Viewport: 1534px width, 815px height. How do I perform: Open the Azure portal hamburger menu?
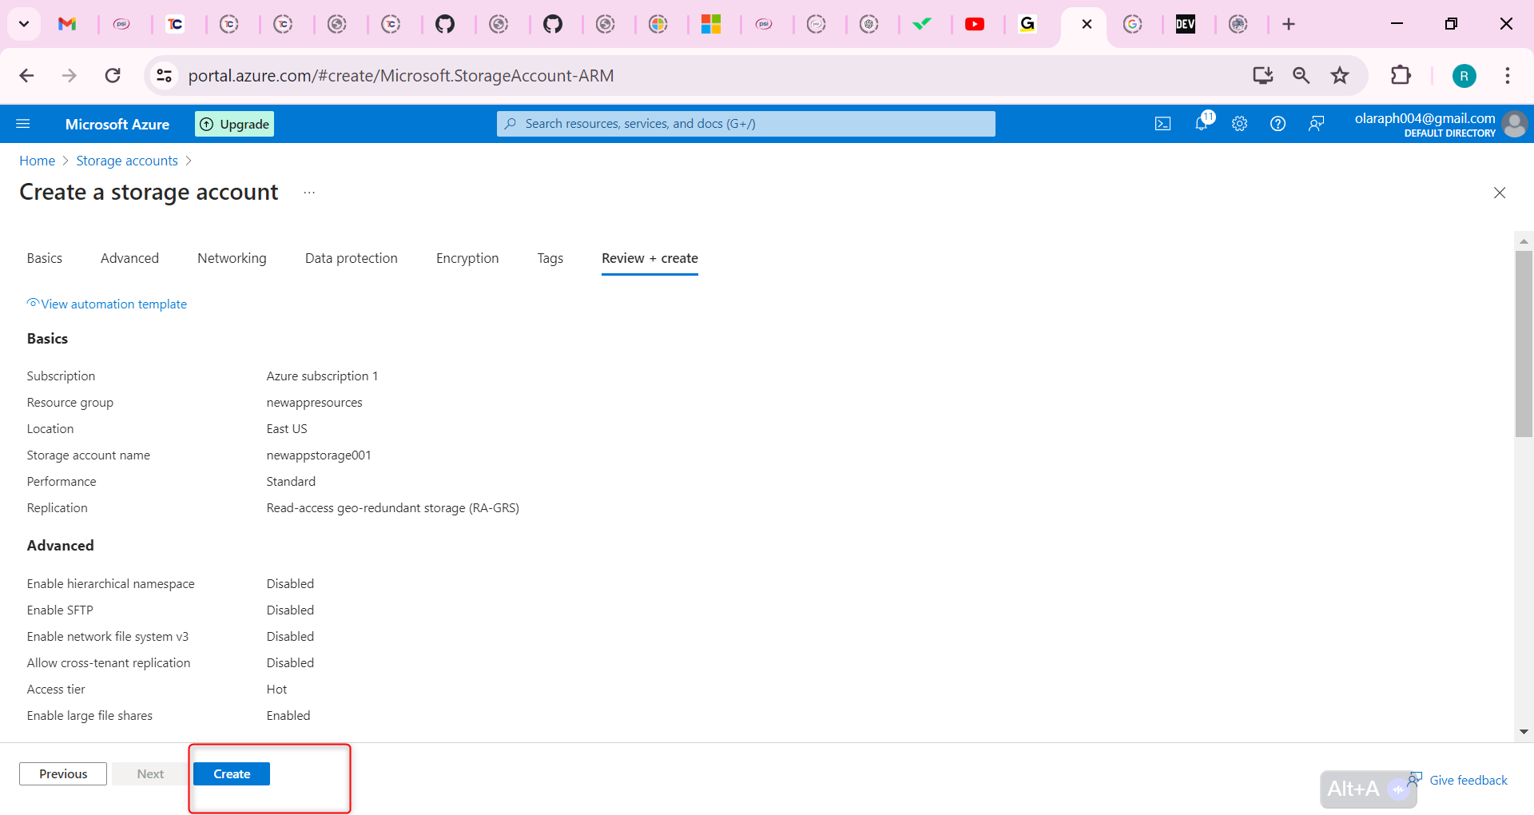[x=23, y=124]
